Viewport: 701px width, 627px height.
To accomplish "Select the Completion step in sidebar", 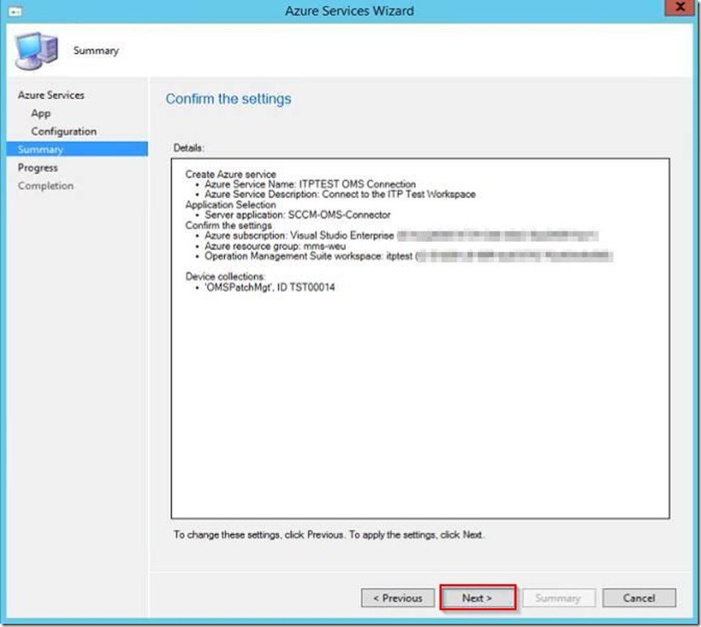I will pyautogui.click(x=45, y=185).
